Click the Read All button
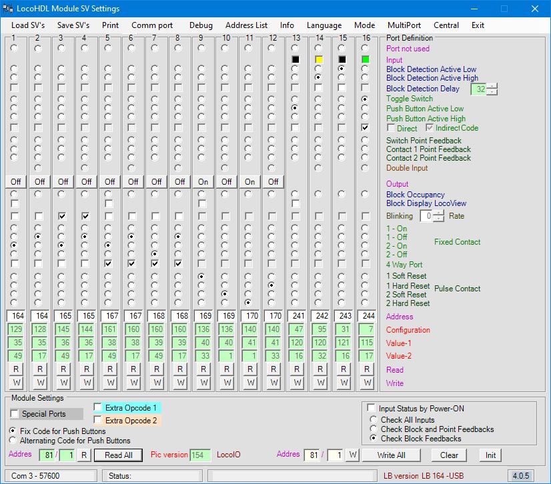The width and height of the screenshot is (551, 484). [x=119, y=455]
